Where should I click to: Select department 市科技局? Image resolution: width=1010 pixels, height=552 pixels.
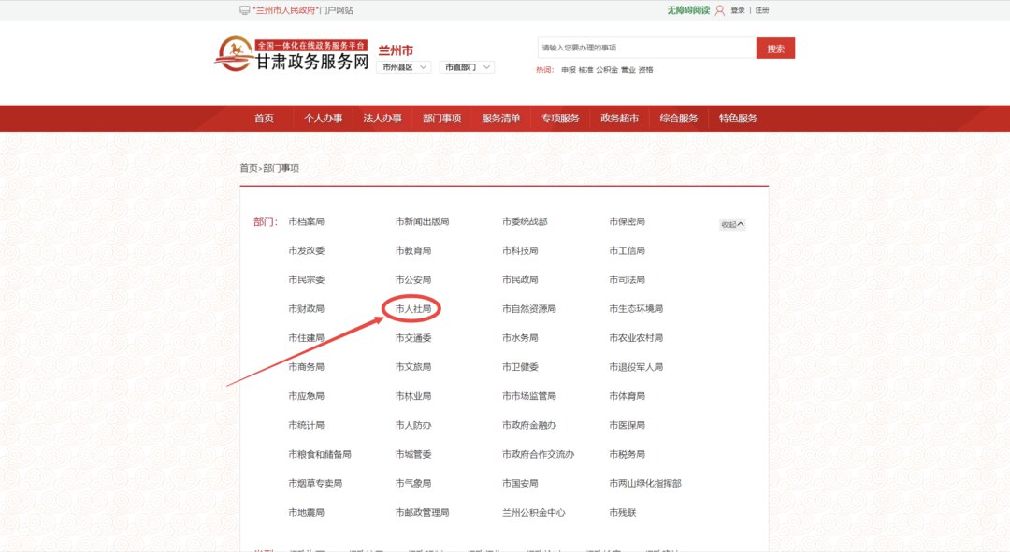click(520, 250)
